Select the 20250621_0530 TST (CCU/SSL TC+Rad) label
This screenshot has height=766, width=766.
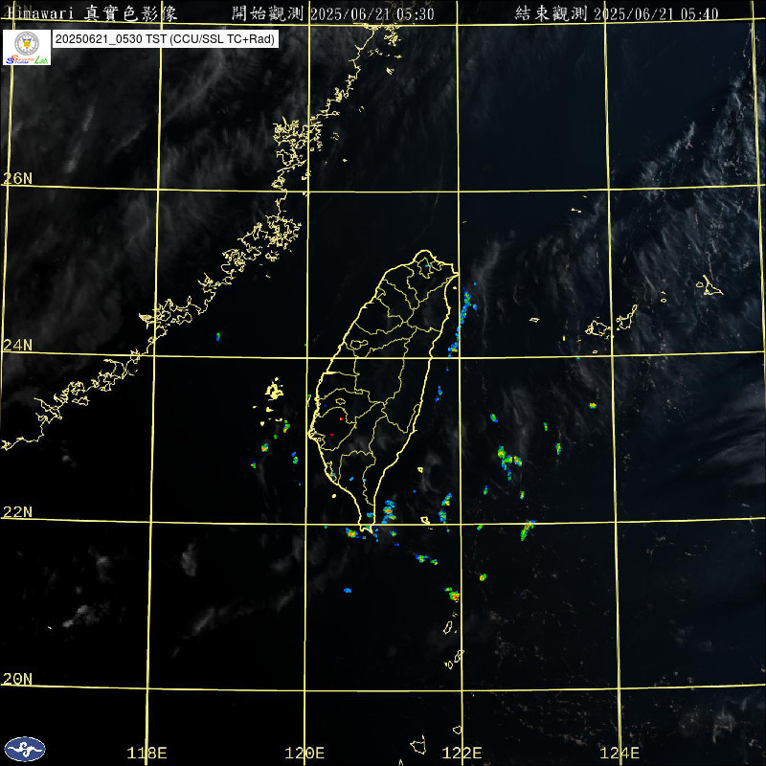pos(165,39)
